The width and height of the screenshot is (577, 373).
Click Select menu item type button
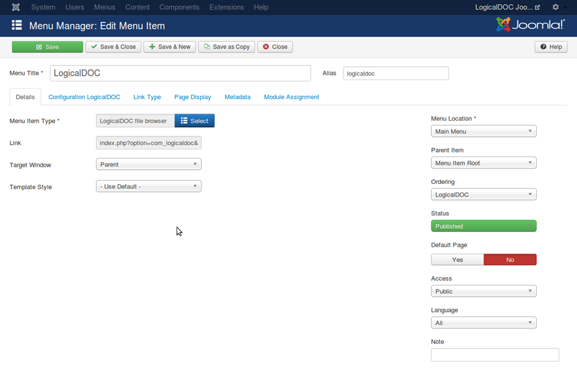194,121
